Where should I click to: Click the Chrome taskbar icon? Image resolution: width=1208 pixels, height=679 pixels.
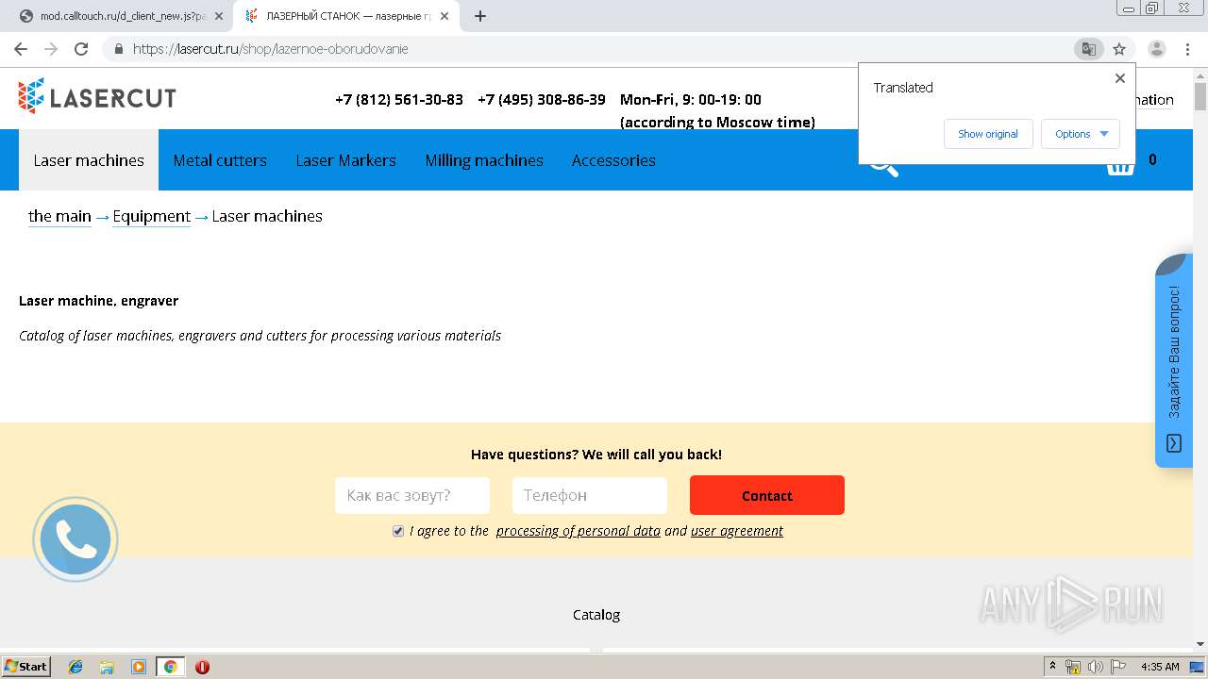[x=171, y=667]
